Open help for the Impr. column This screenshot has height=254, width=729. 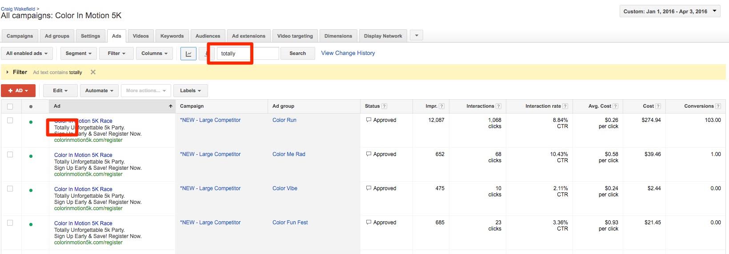(x=441, y=106)
